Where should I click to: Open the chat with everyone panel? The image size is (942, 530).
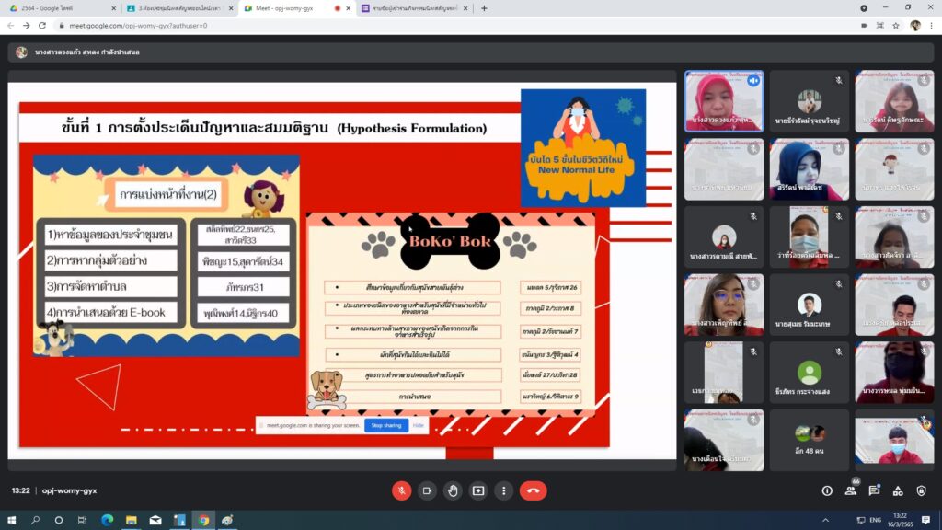click(874, 491)
